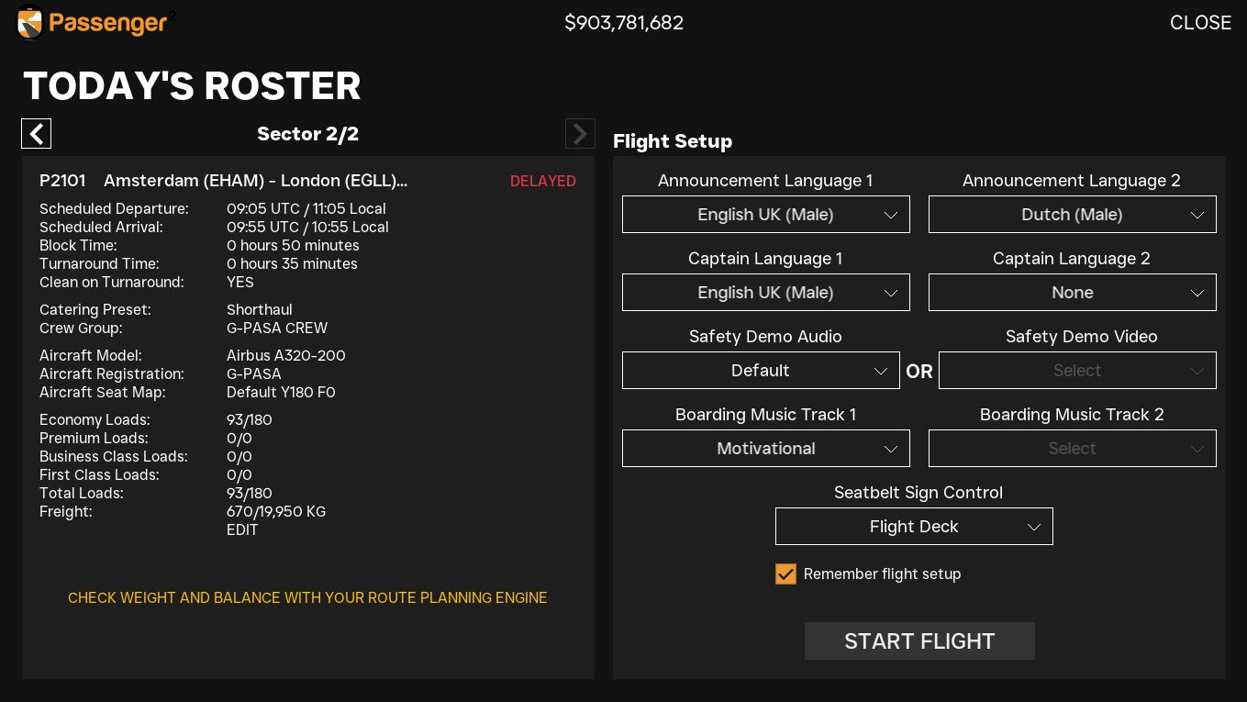Expand Safety Demo Audio dropdown
The image size is (1247, 702).
(x=760, y=371)
